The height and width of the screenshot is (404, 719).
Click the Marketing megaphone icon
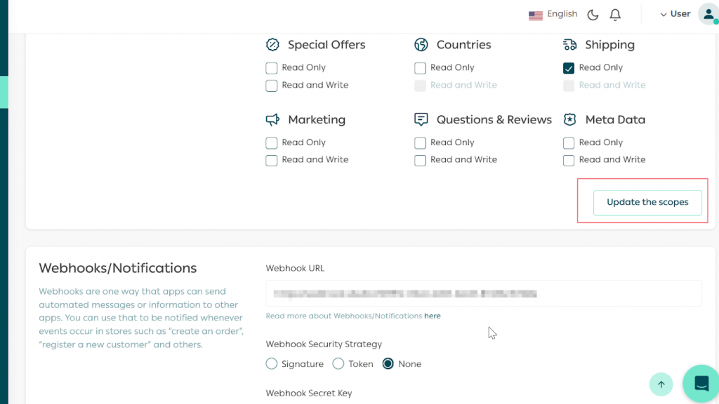tap(272, 120)
